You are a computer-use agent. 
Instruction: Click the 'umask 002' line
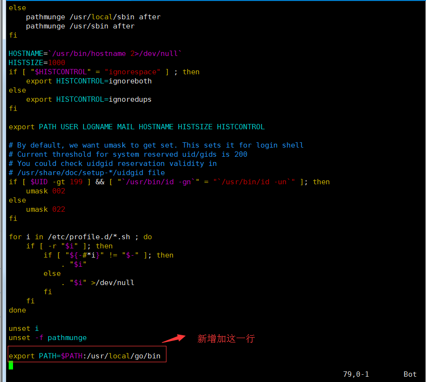coord(46,191)
